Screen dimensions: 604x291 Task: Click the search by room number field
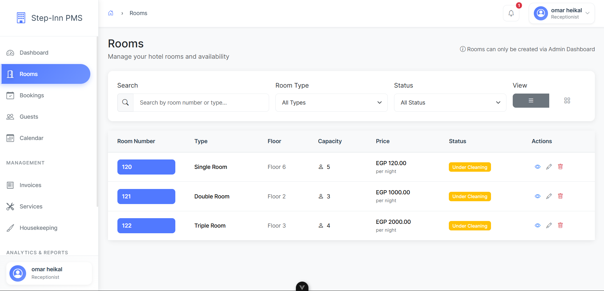201,102
